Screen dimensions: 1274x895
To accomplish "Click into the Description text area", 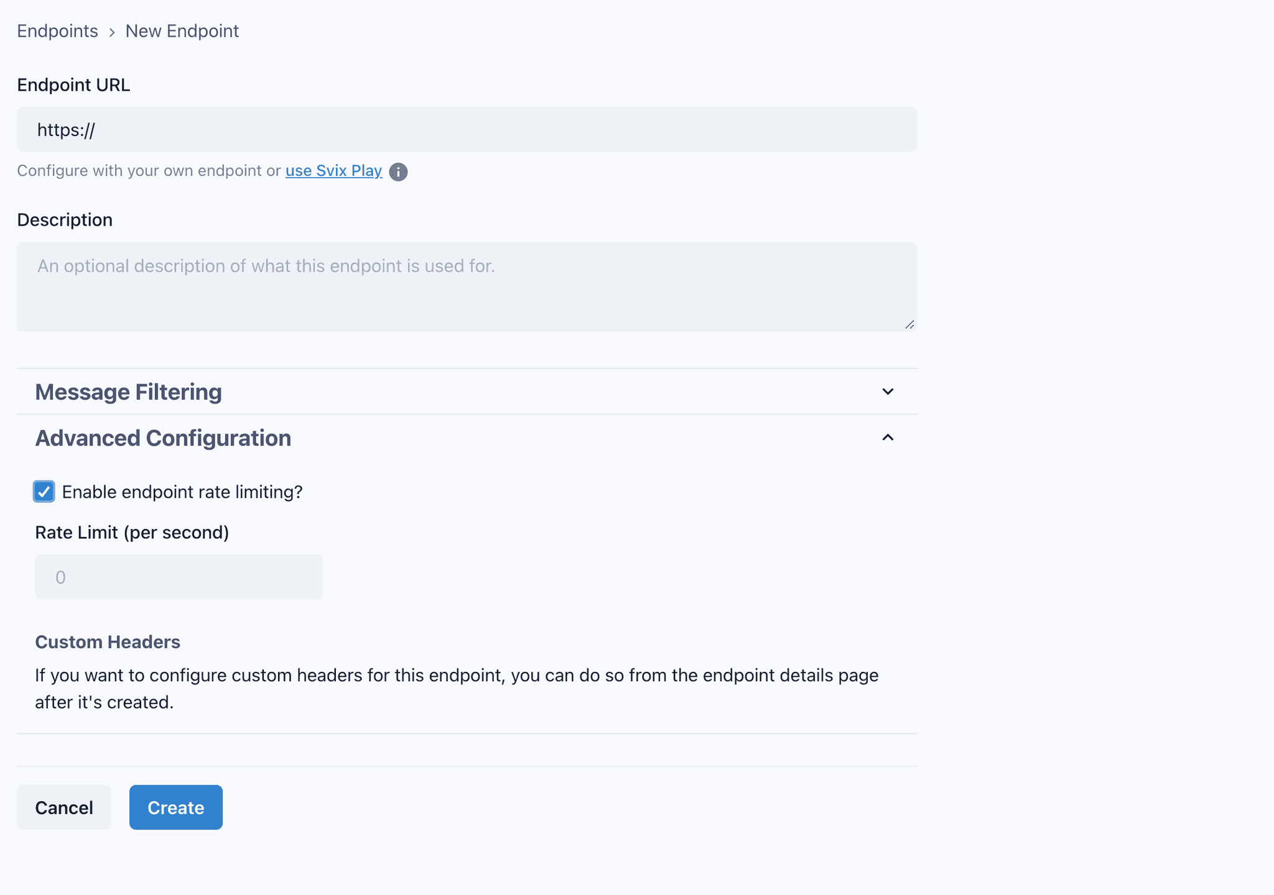I will coord(467,287).
